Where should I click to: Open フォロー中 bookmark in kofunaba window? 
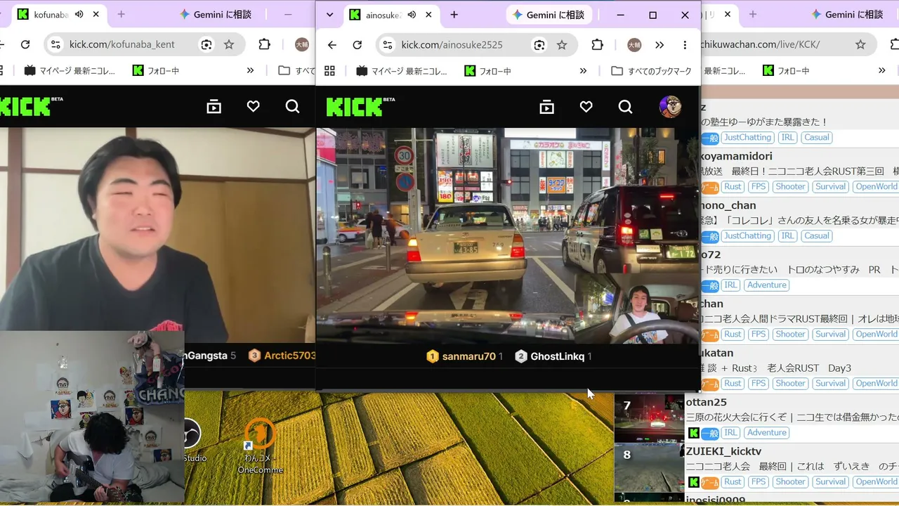tap(155, 70)
